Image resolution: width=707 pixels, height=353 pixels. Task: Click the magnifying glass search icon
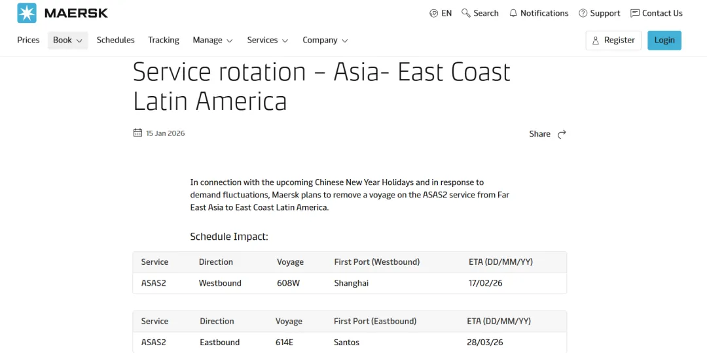point(466,13)
